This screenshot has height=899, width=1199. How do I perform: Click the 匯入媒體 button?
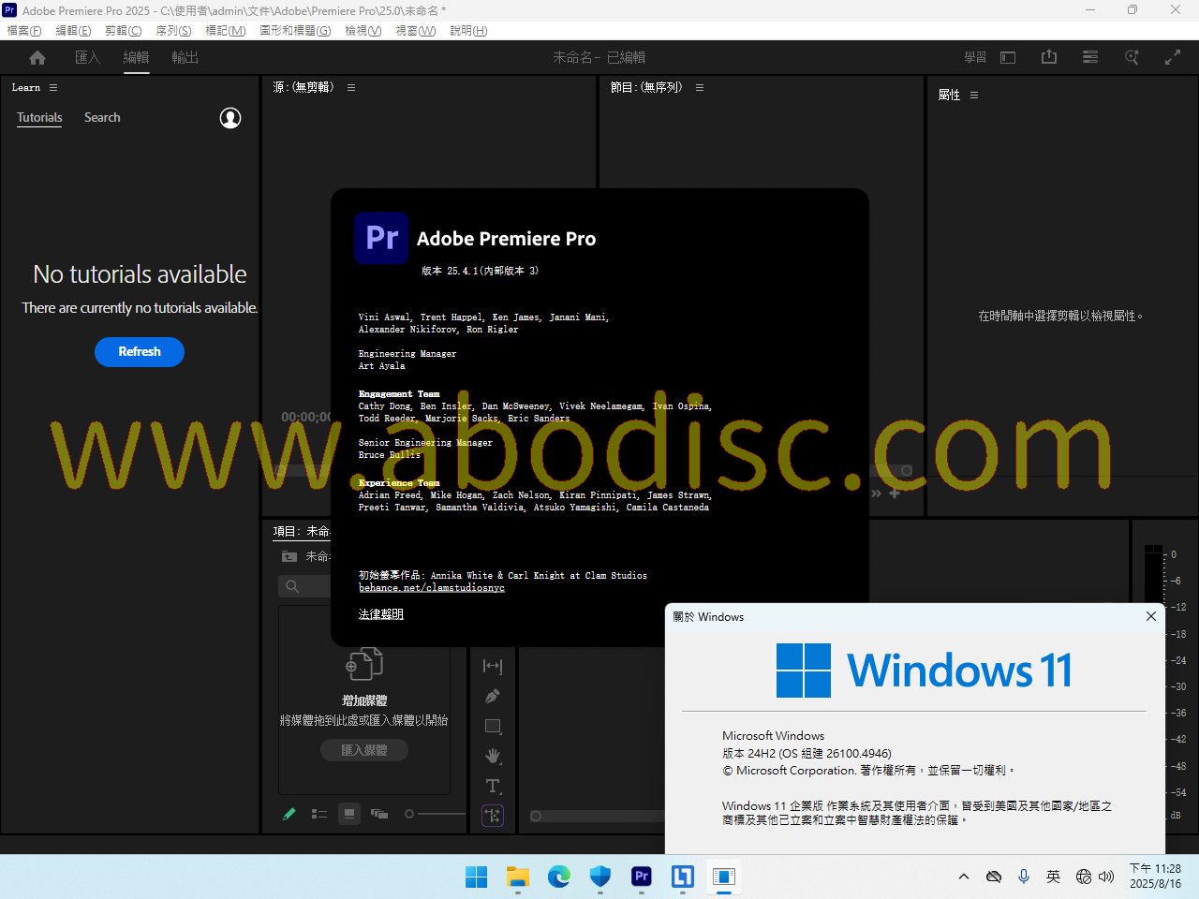pyautogui.click(x=364, y=750)
